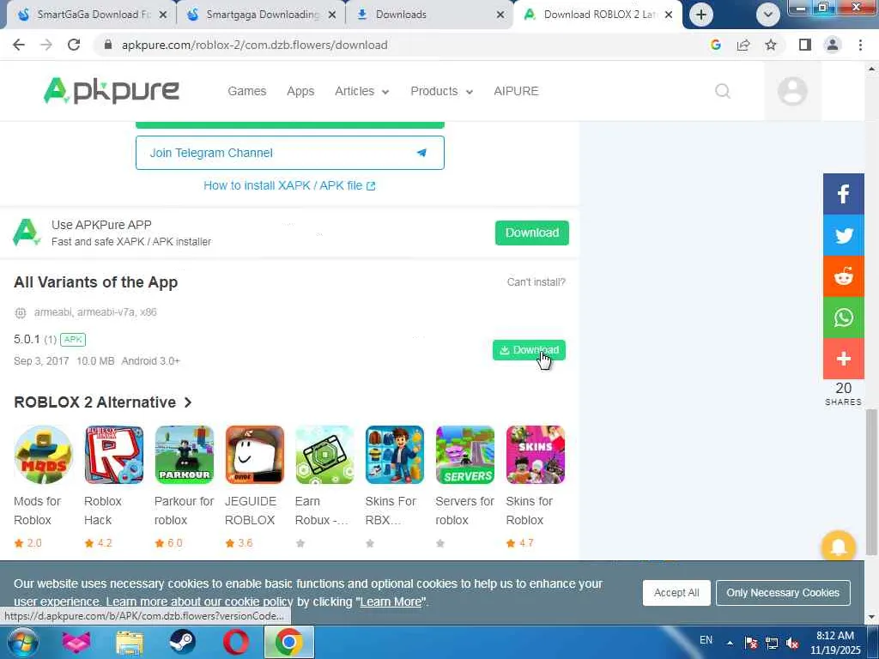This screenshot has width=879, height=659.
Task: Open the tab search dropdown arrow
Action: pos(768,15)
